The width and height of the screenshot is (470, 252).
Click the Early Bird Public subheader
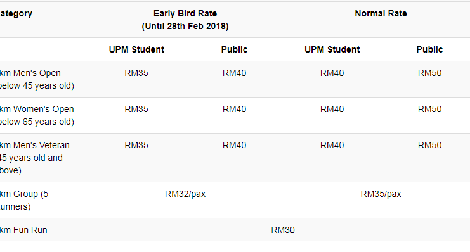(x=235, y=49)
